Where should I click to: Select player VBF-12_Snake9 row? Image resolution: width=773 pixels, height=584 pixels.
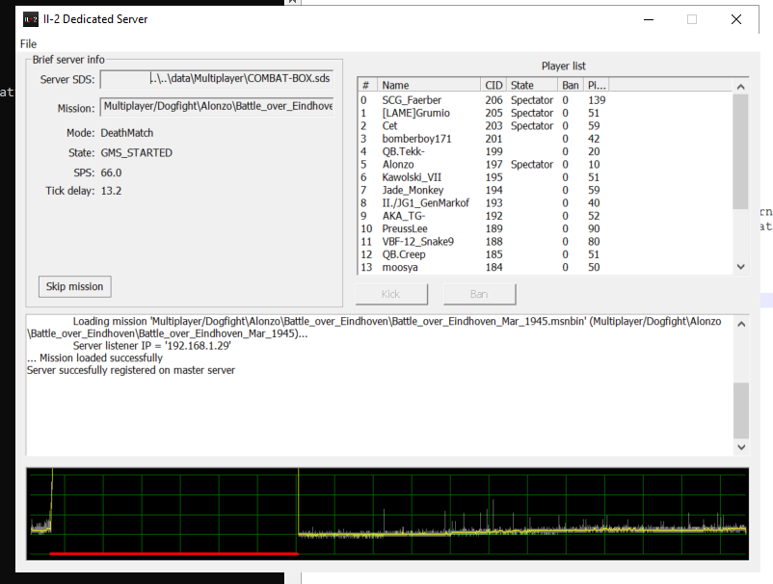[417, 242]
